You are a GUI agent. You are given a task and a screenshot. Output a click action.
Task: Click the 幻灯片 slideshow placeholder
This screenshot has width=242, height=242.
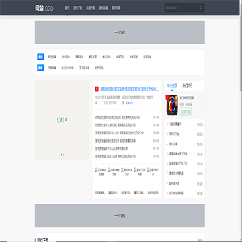pyautogui.click(x=63, y=120)
